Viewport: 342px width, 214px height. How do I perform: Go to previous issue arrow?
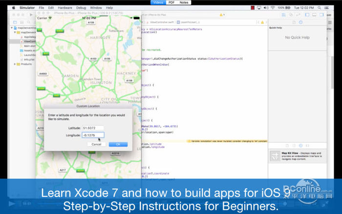click(258, 22)
